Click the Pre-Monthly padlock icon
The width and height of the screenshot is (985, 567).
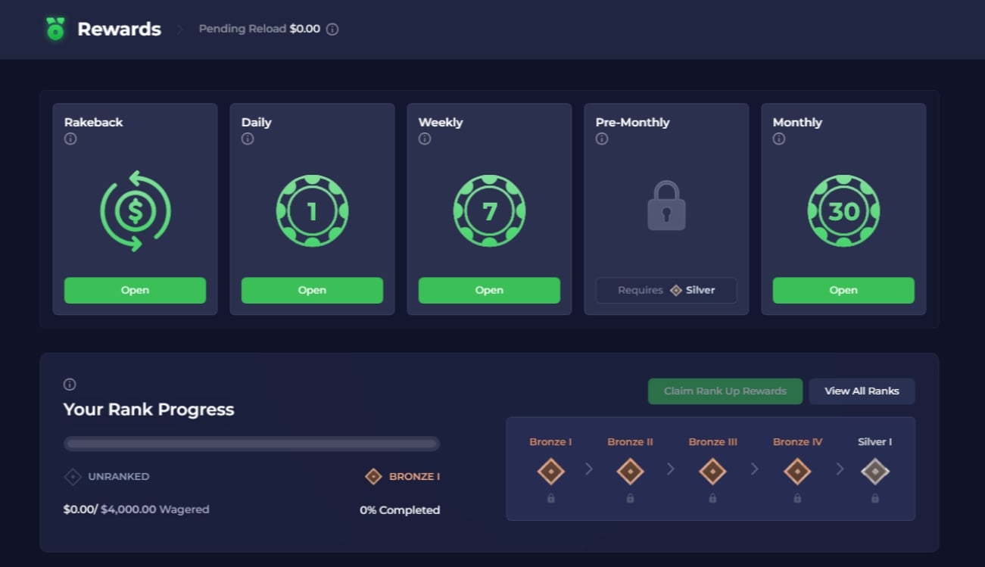tap(666, 205)
